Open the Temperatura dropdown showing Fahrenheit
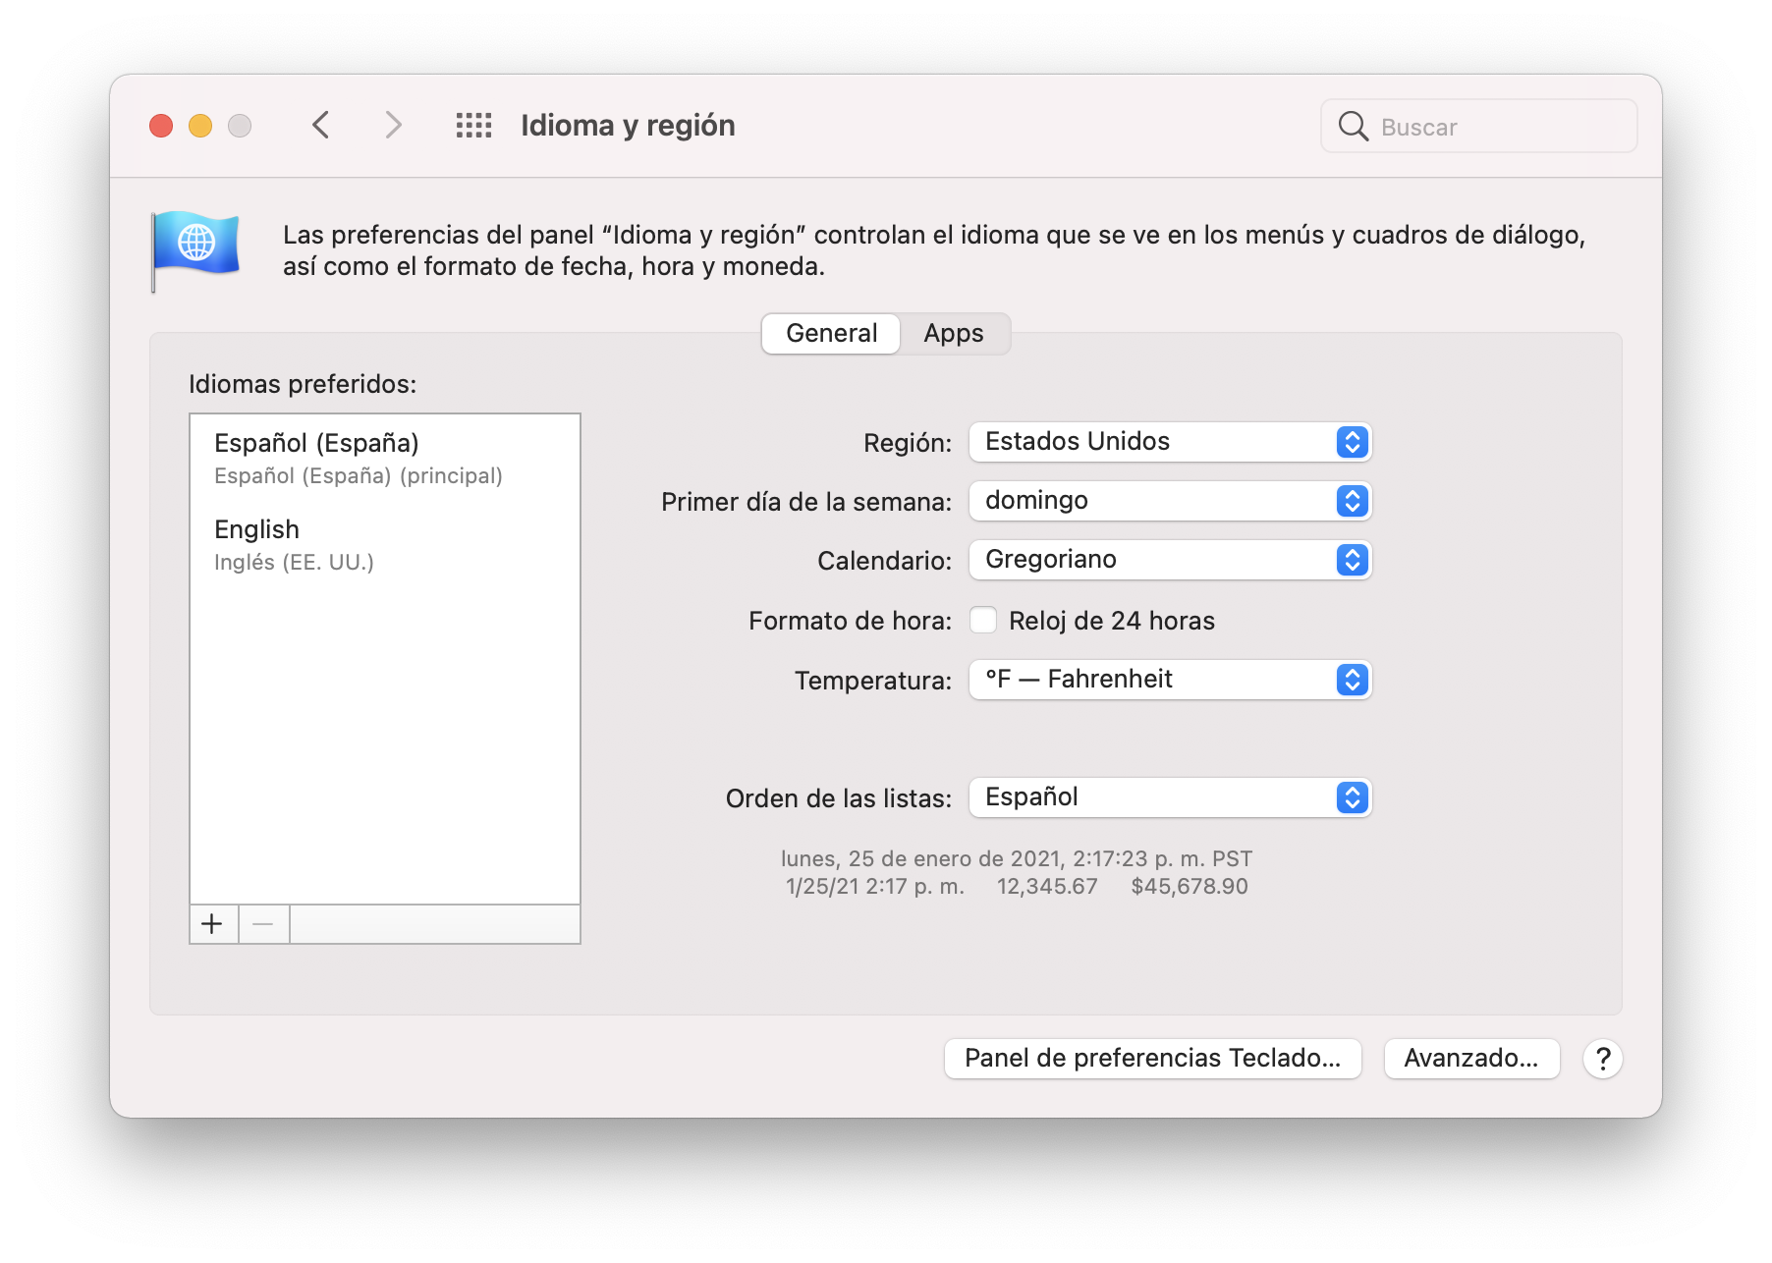Viewport: 1772px width, 1263px height. [1170, 680]
